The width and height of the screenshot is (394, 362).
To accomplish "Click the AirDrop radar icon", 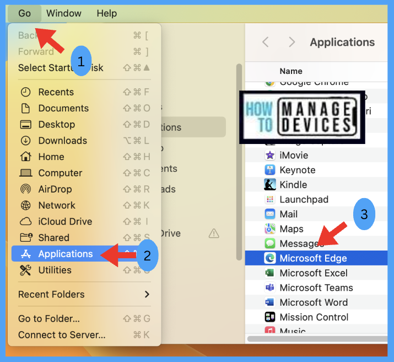I will 26,189.
